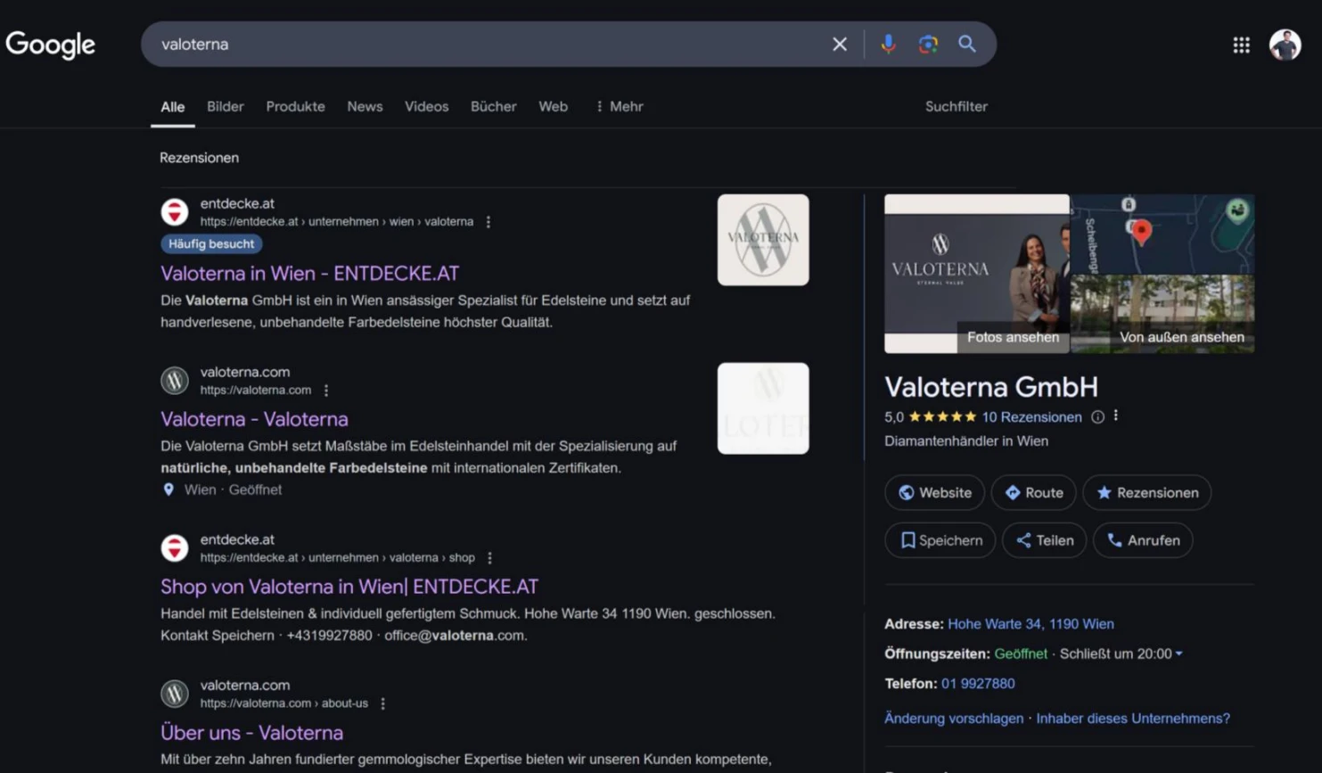Click Änderung vorschlagen link
This screenshot has height=773, width=1322.
[x=953, y=719]
